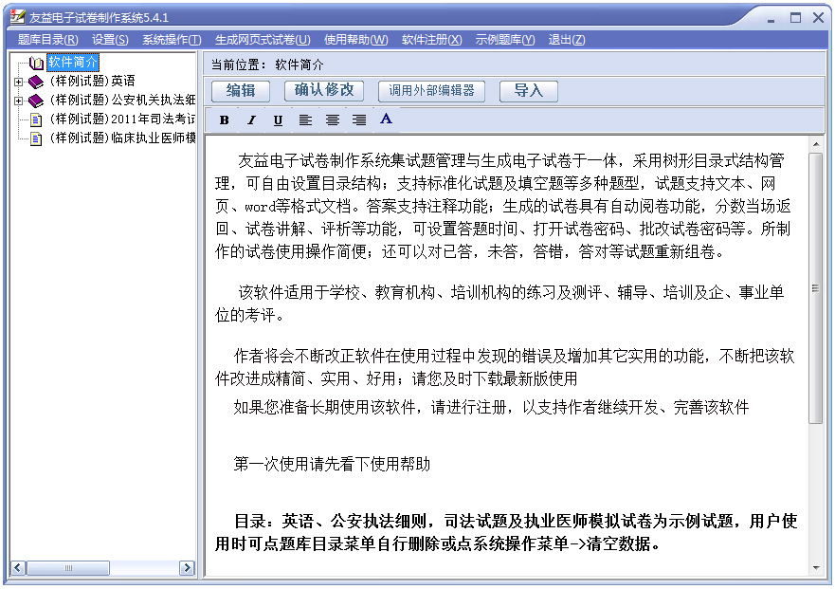Click the application icon in the title bar
The width and height of the screenshot is (835, 589).
(x=18, y=17)
